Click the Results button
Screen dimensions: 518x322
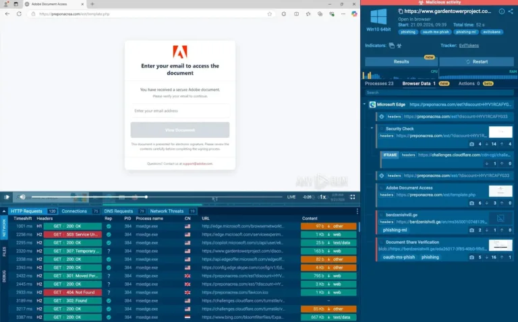point(401,62)
